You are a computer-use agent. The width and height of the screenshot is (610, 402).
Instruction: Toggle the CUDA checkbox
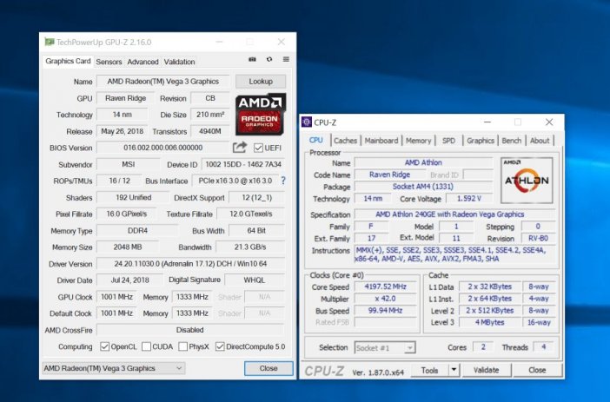click(x=146, y=346)
